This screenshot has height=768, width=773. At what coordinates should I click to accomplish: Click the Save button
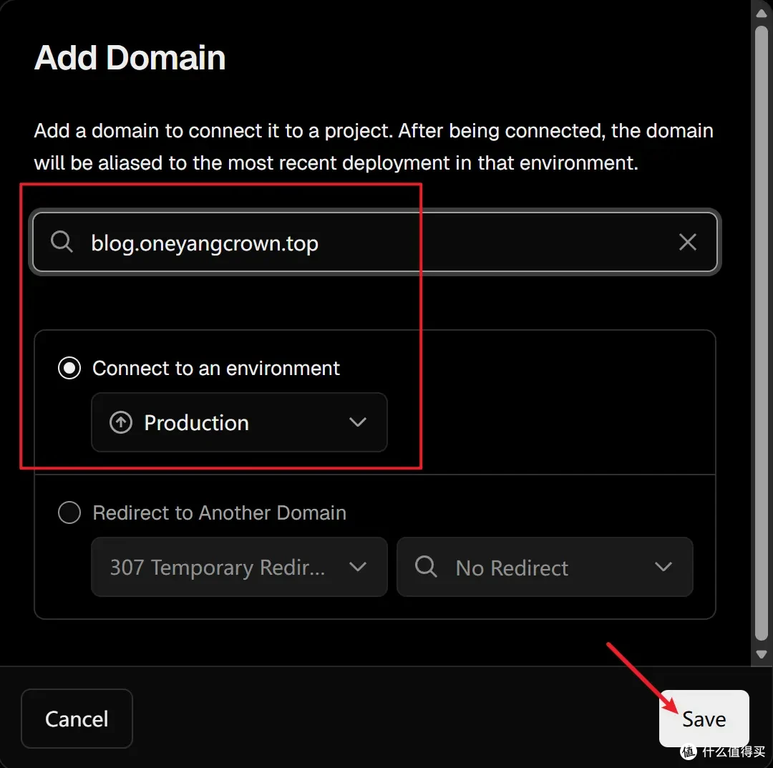coord(704,719)
